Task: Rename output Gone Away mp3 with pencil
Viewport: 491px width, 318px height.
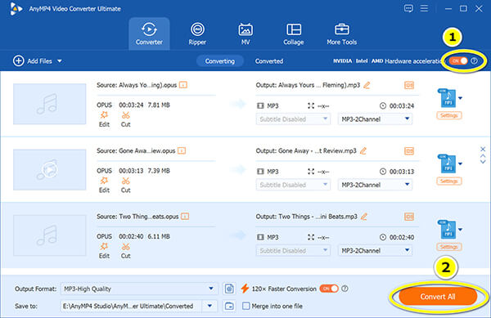Action: point(363,150)
